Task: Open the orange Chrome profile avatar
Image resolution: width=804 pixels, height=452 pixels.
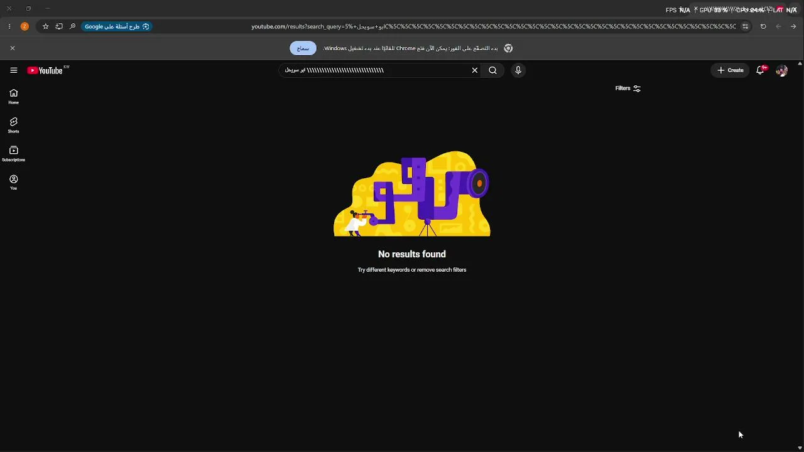Action: [24, 26]
